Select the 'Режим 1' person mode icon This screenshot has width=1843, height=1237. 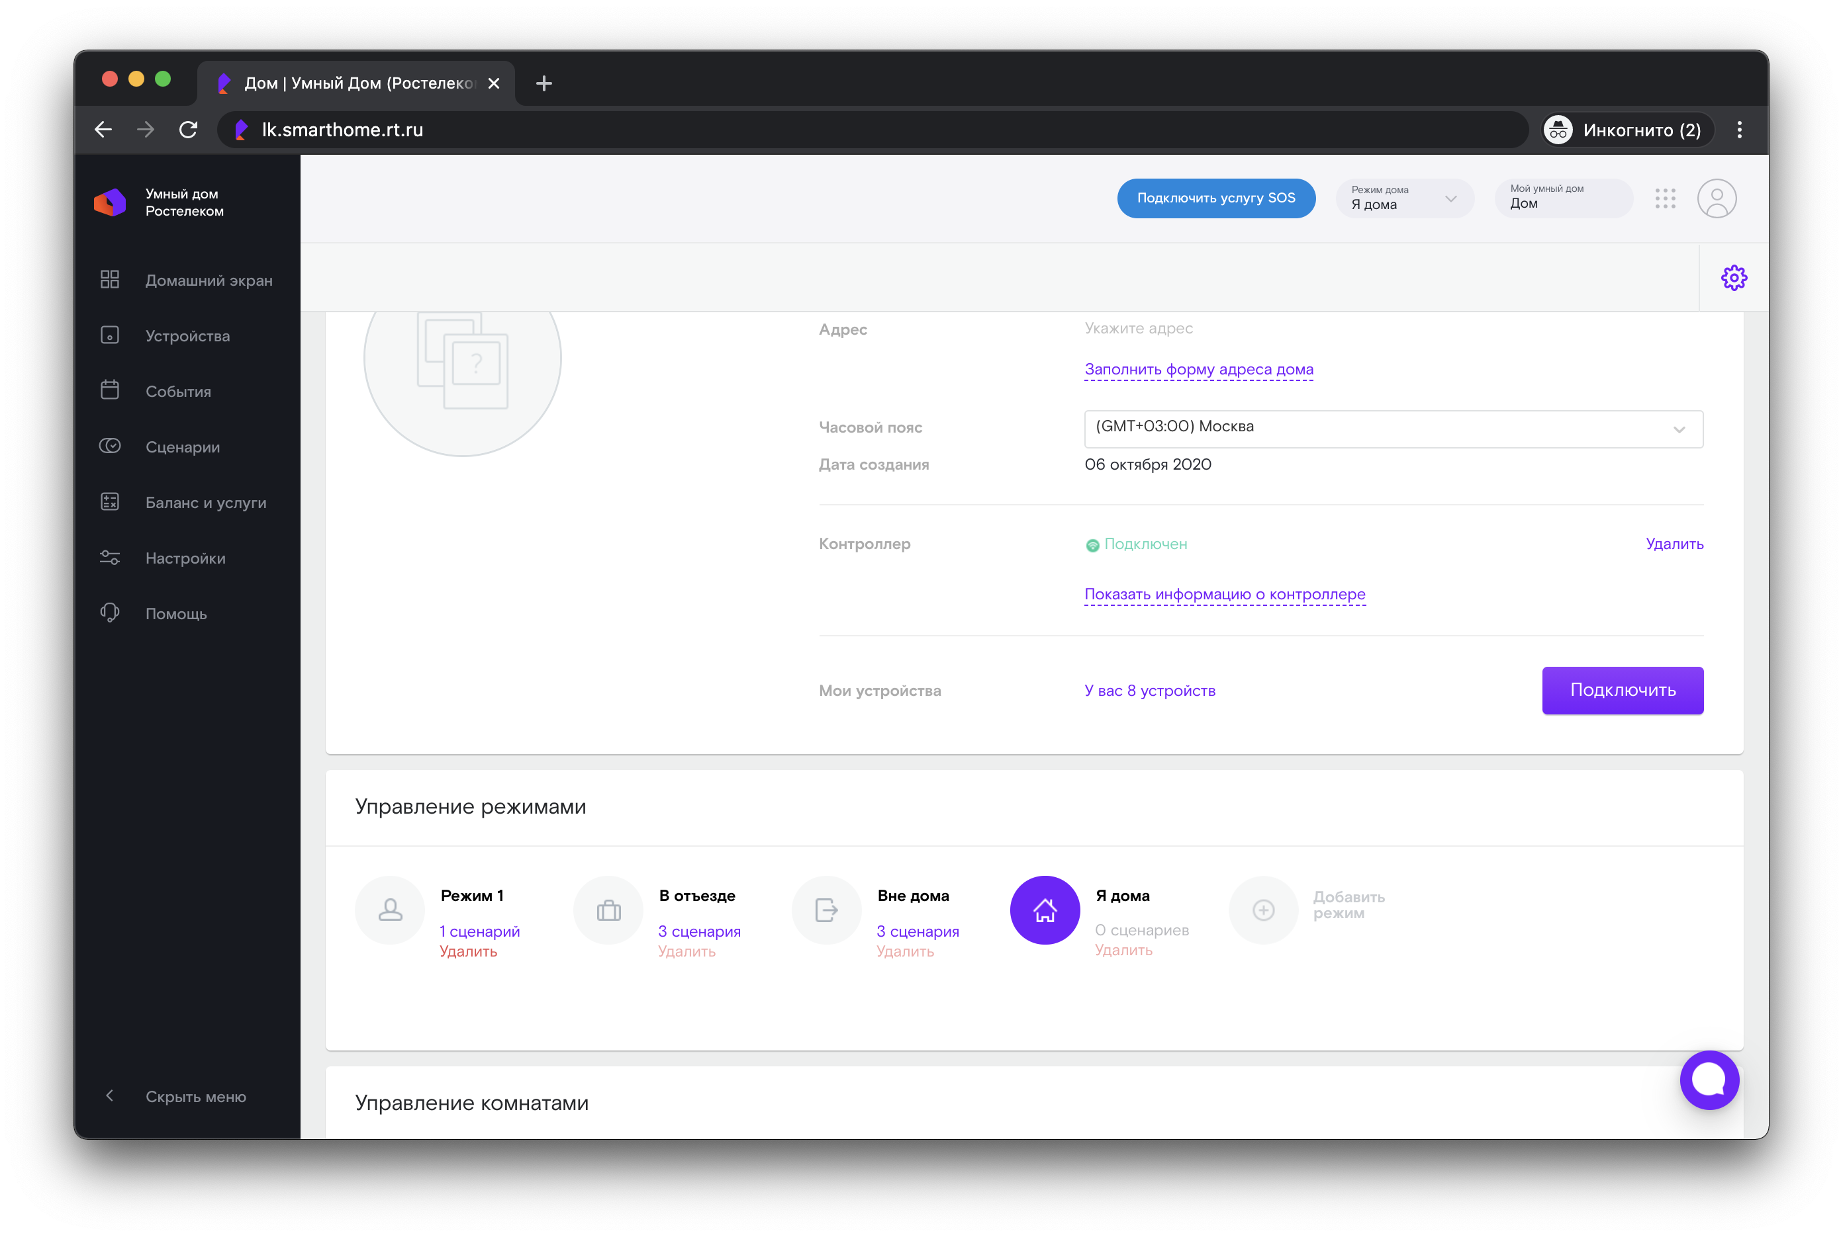[390, 910]
